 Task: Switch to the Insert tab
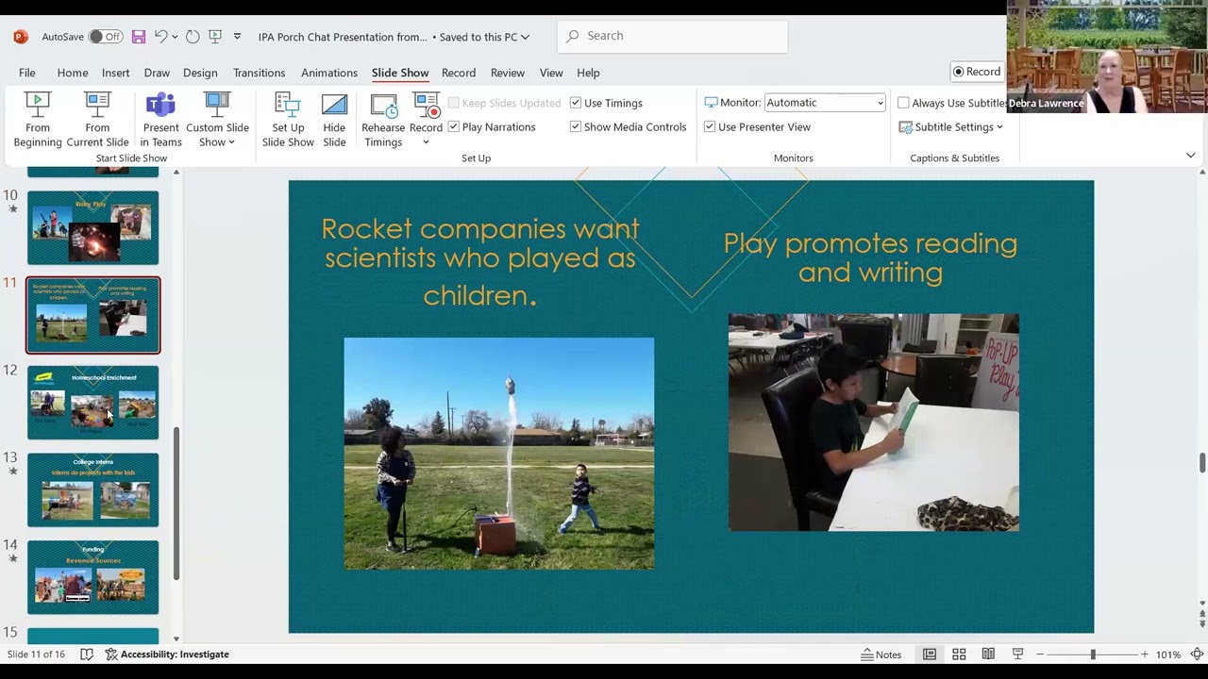[116, 73]
